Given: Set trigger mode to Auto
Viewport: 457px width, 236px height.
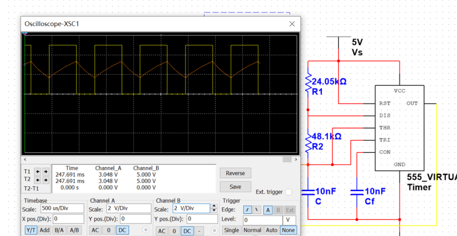Looking at the screenshot, I should coord(271,230).
